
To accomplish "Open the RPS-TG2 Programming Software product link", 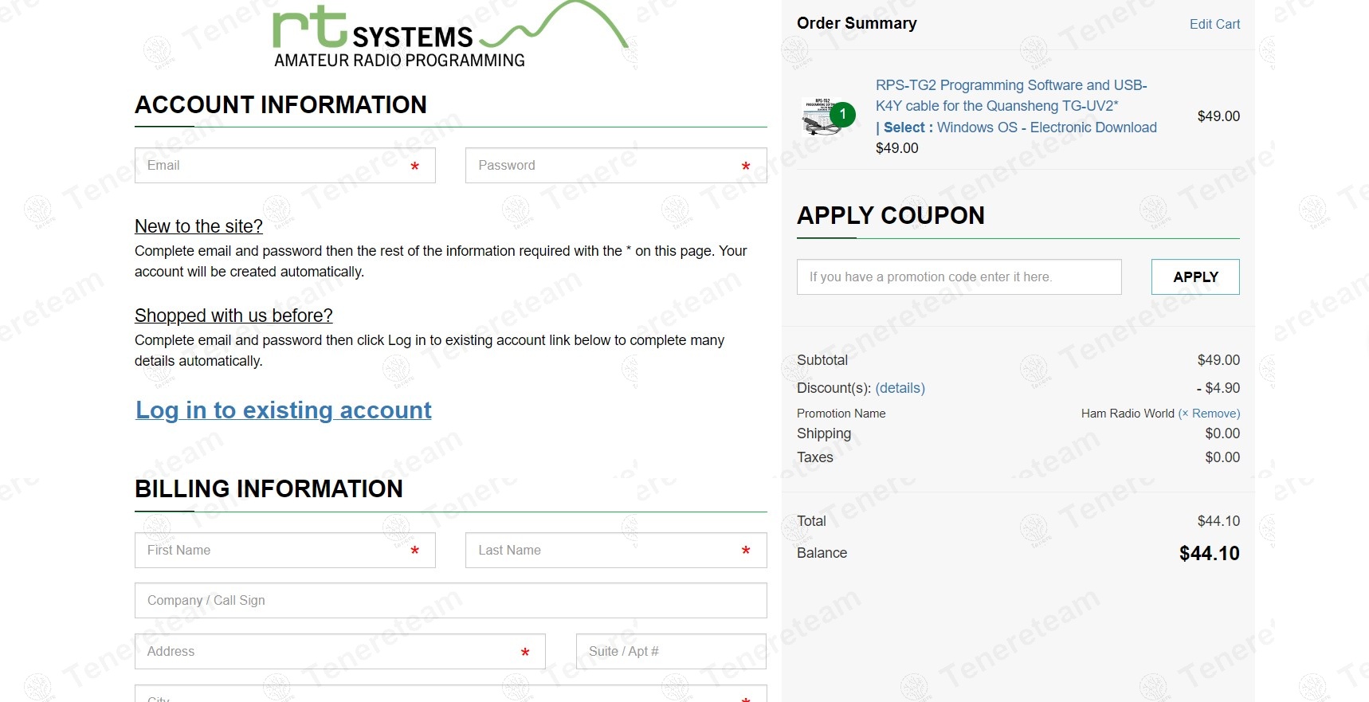I will 1010,96.
